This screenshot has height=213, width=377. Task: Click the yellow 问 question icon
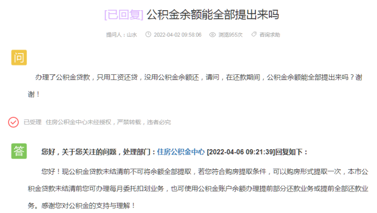19,58
